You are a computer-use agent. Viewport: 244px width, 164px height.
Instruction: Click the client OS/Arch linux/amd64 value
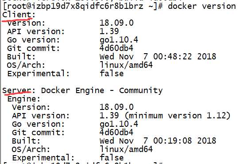(x=126, y=65)
